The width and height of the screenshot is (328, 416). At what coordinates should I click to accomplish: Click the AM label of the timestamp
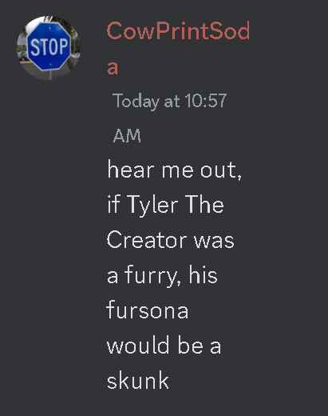(x=127, y=136)
